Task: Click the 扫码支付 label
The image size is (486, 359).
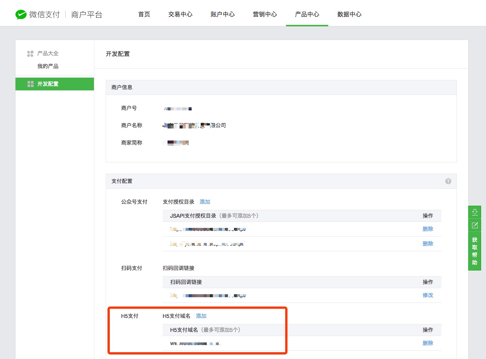Action: coord(132,268)
